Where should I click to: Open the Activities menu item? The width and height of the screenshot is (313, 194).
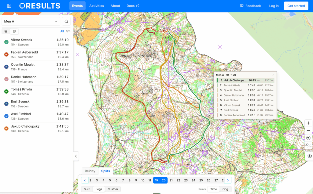pyautogui.click(x=97, y=6)
